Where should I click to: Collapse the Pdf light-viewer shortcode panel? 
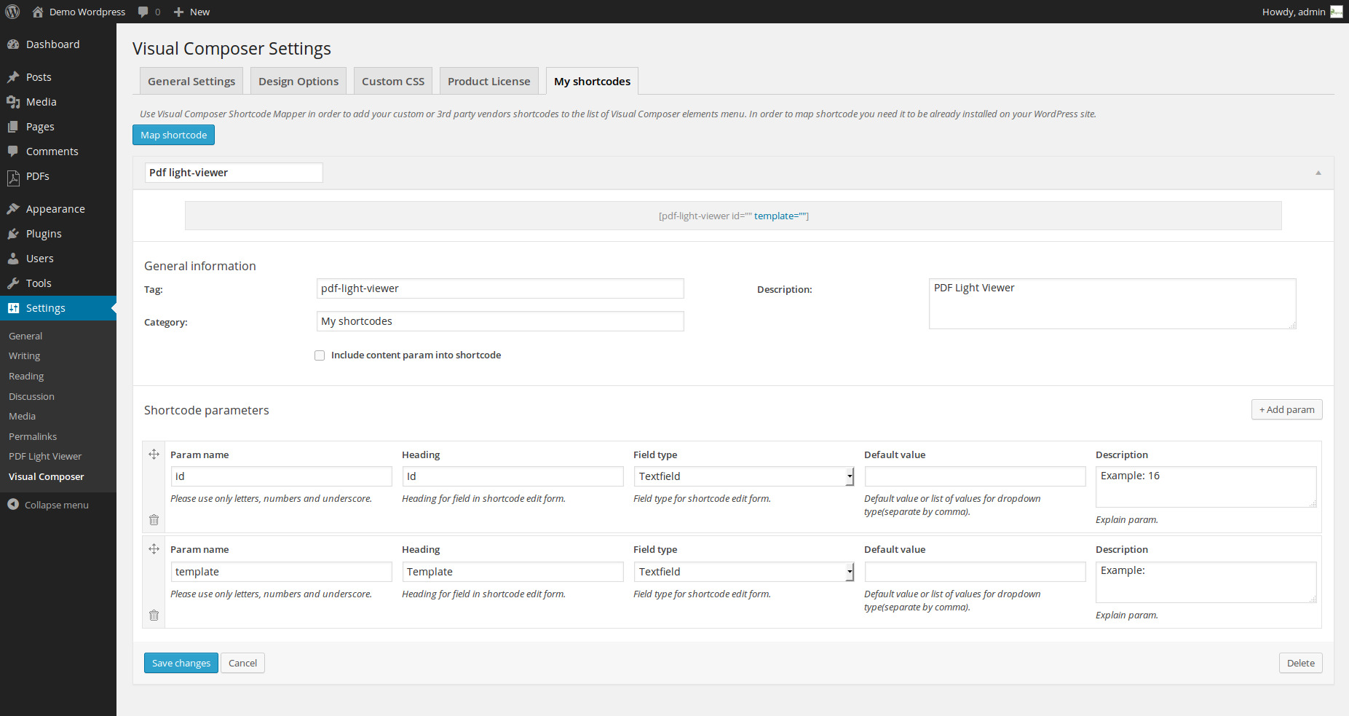point(1318,173)
